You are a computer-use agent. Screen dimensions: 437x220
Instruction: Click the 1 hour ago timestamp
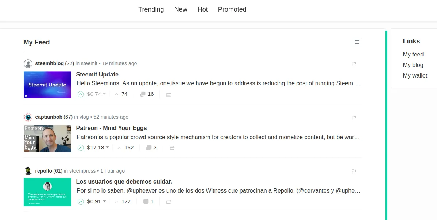click(113, 171)
